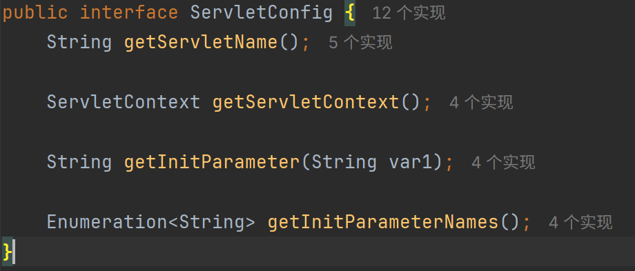This screenshot has width=635, height=271.
Task: Click "4 个实现" next to getServletContext
Action: 481,102
